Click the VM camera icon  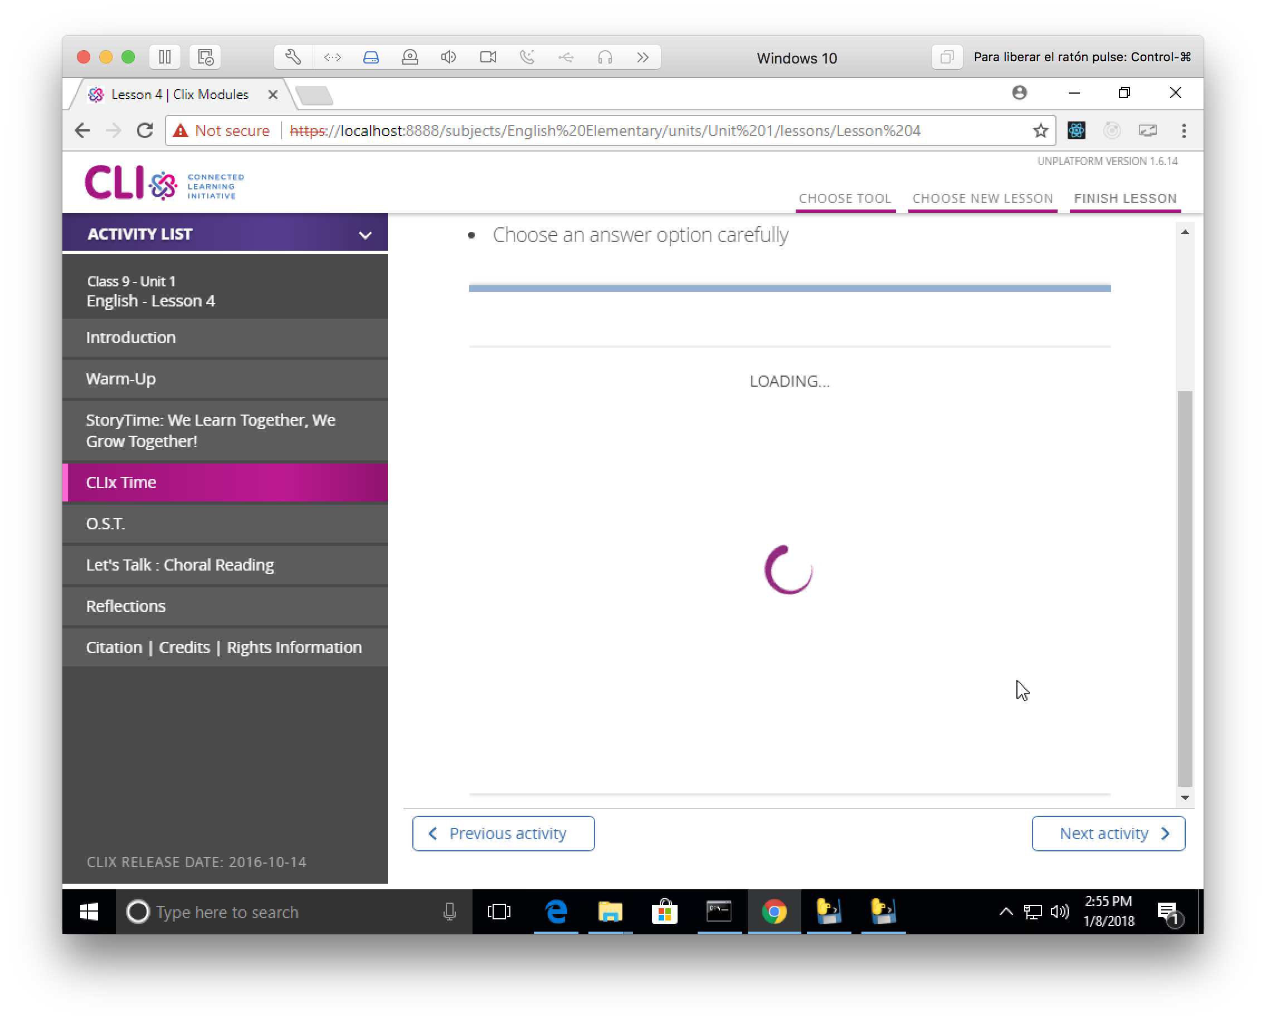(488, 57)
